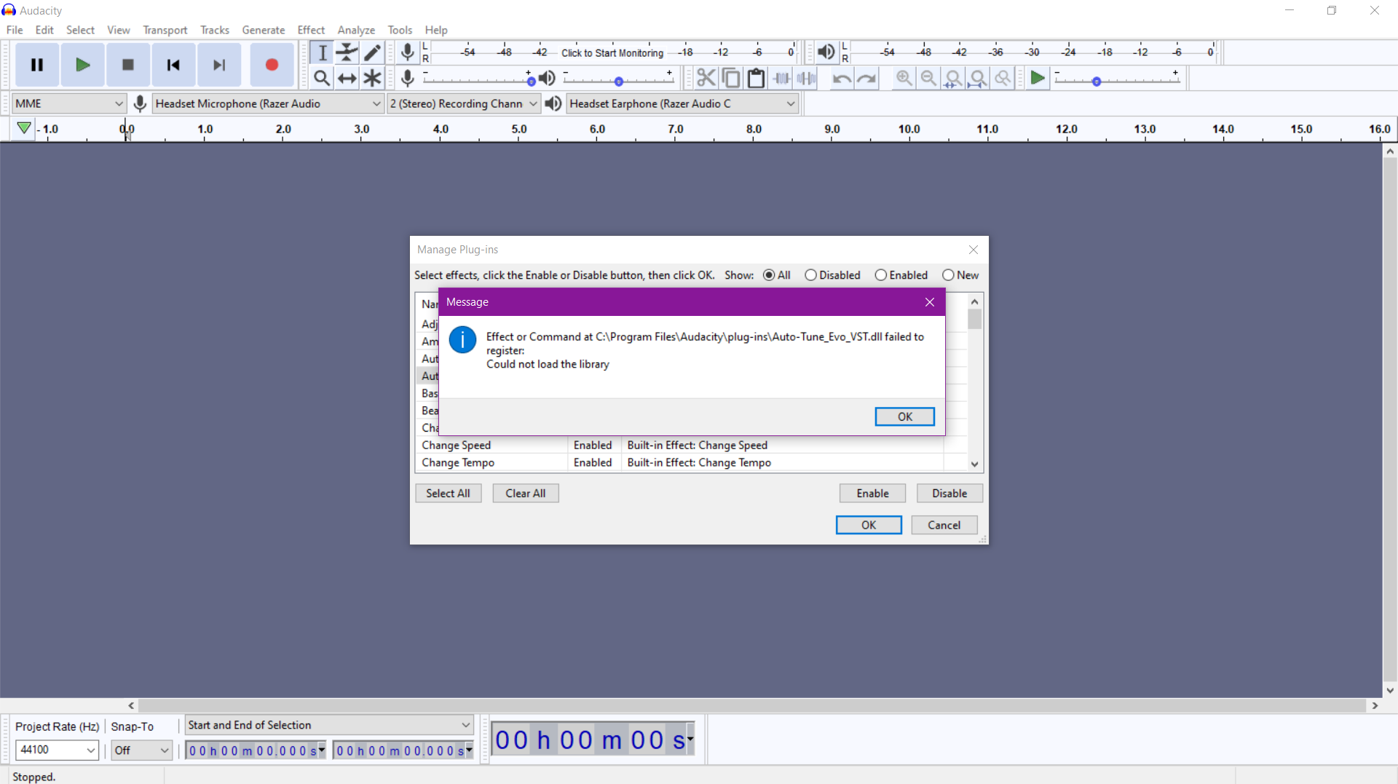Open the Generate menu
1398x784 pixels.
(x=264, y=30)
